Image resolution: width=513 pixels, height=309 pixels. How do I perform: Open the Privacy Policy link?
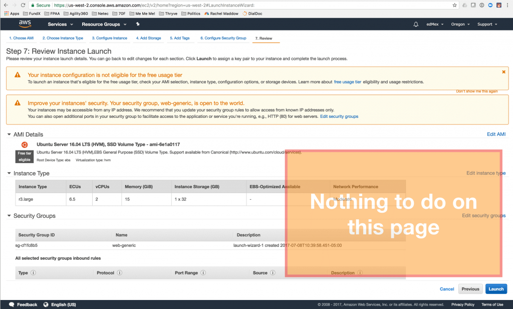point(462,305)
